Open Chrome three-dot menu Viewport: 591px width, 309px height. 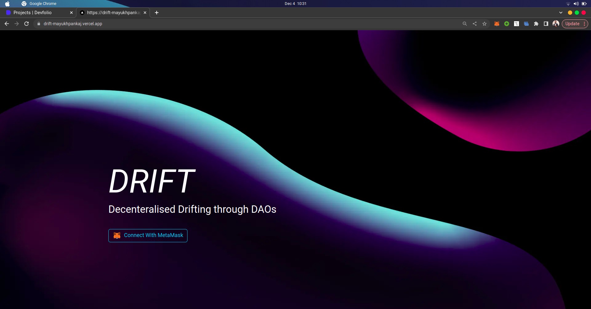(x=584, y=24)
